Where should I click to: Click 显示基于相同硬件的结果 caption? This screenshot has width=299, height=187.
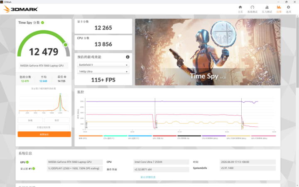(x=44, y=89)
